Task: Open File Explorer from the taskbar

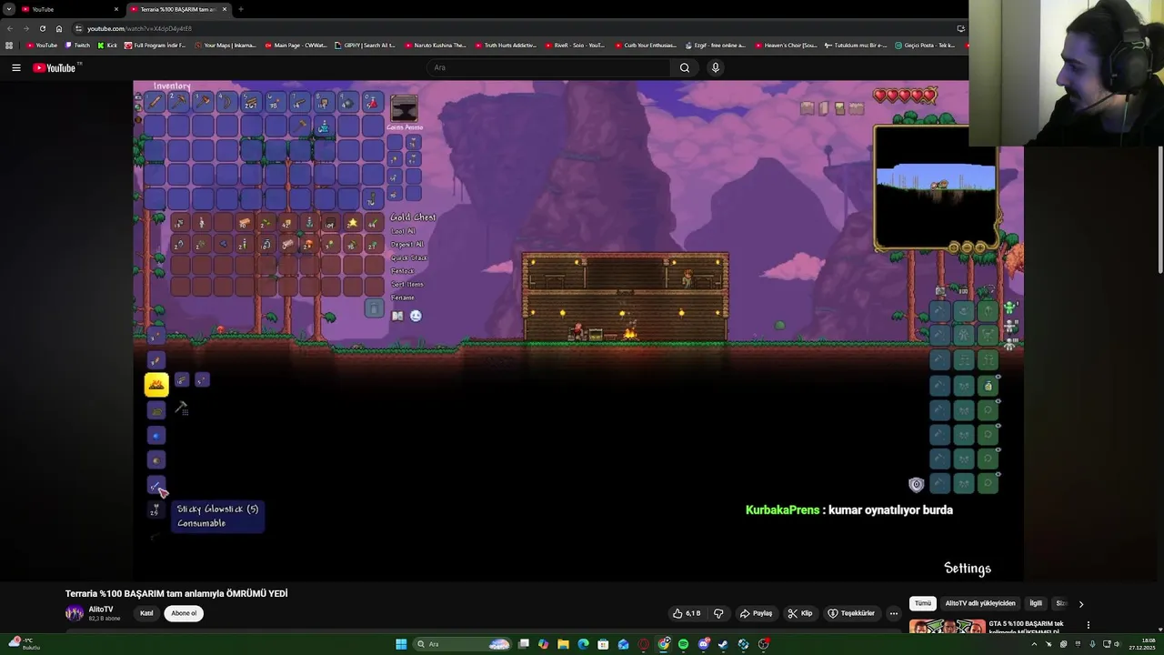Action: (563, 644)
